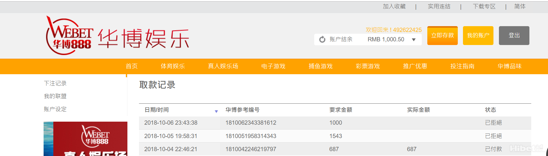This screenshot has width=548, height=156.
Task: Refresh the 账户结余 balance icon
Action: [x=322, y=40]
